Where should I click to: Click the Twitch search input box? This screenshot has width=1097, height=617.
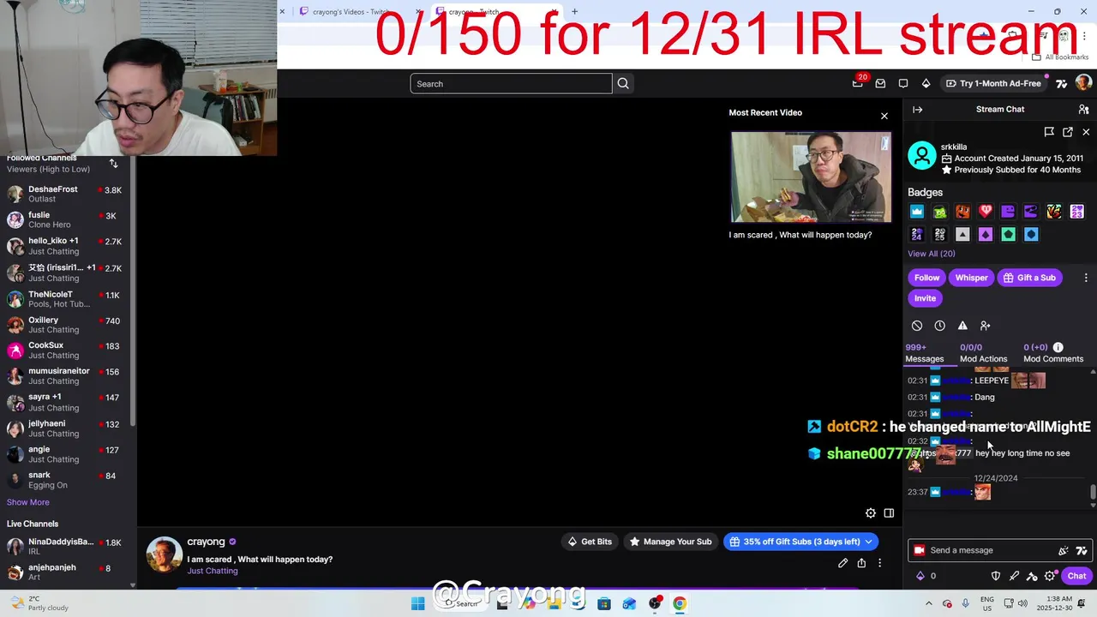tap(511, 83)
